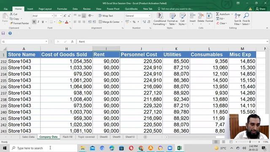The image size is (270, 152).
Task: Open Find & Select
Action: point(246,19)
